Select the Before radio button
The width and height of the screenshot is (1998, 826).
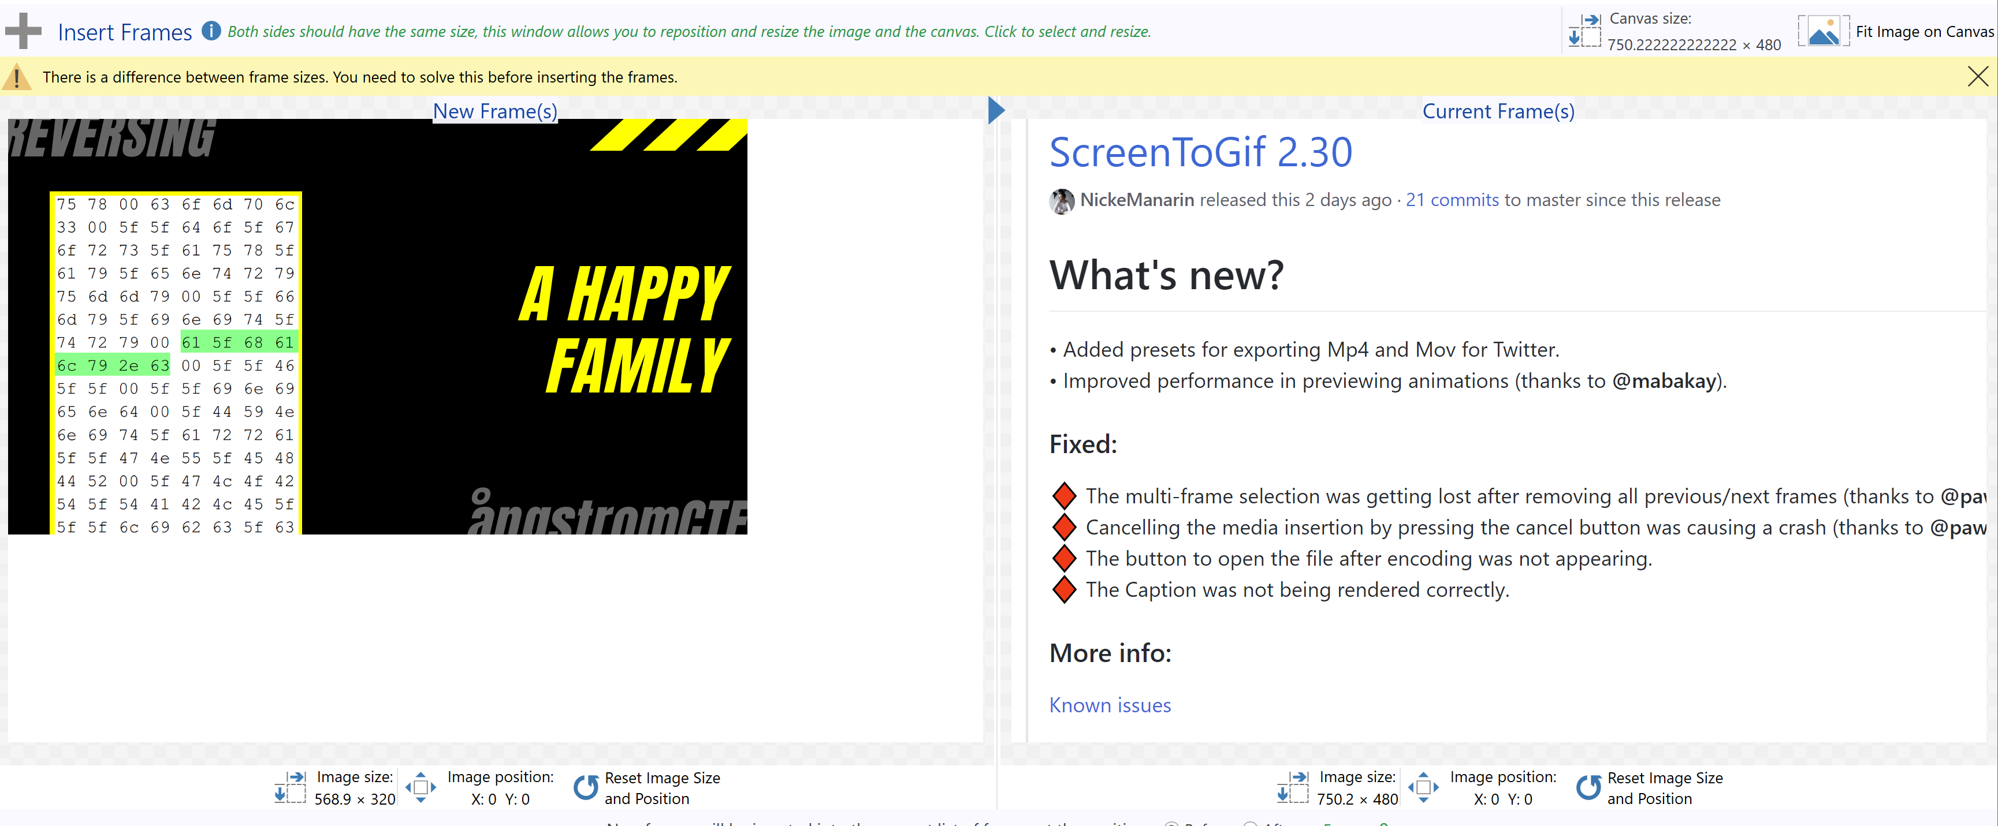click(x=1172, y=824)
